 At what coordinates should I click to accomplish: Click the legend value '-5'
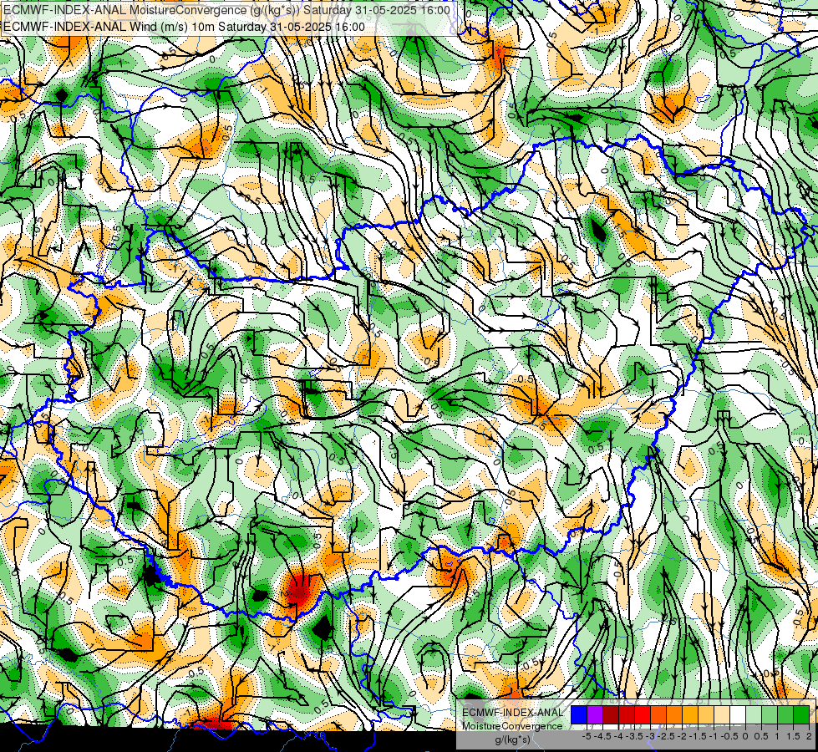(587, 736)
